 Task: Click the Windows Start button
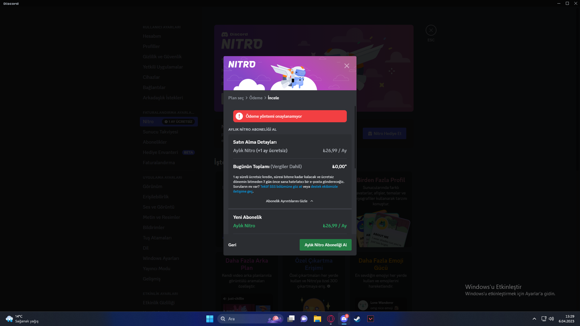(210, 319)
